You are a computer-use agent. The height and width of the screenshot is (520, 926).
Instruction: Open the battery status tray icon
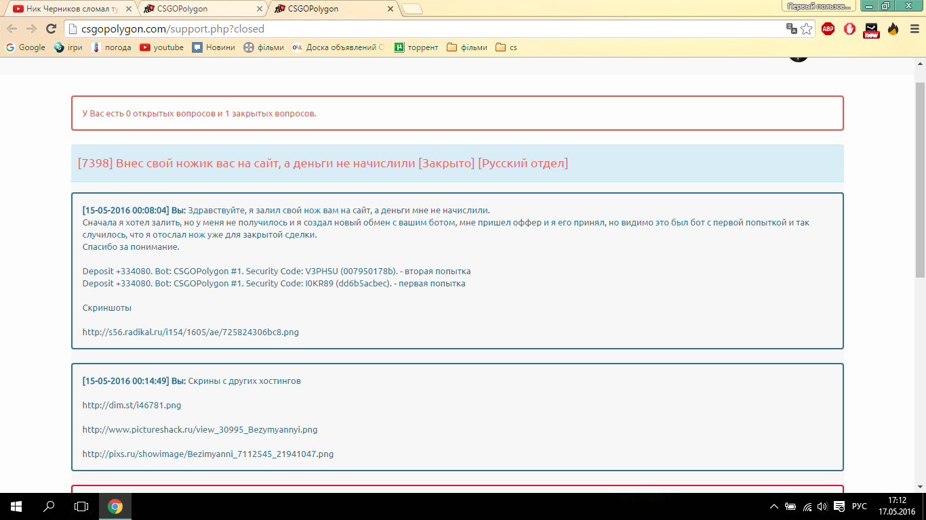pos(790,506)
